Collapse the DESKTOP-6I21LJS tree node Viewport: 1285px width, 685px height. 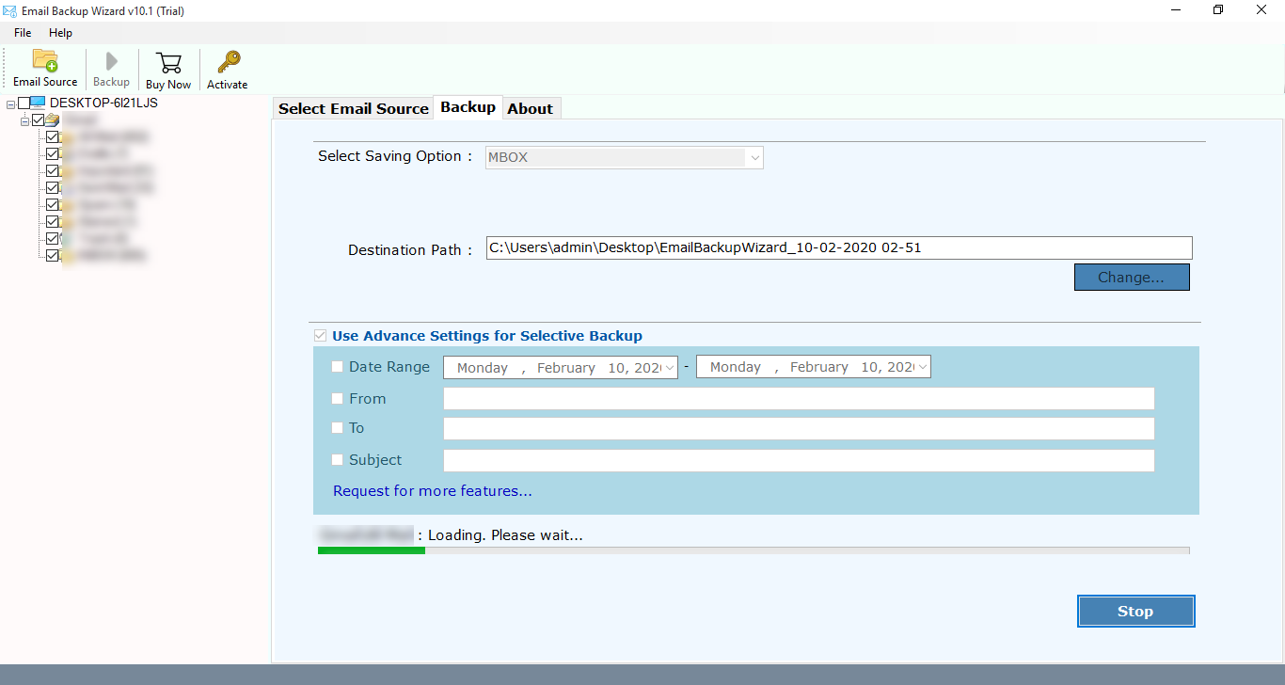click(x=11, y=104)
